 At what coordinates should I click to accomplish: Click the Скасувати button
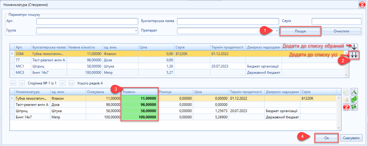pyautogui.click(x=351, y=138)
